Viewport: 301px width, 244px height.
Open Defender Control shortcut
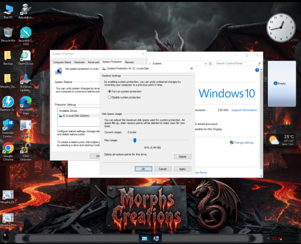8,129
